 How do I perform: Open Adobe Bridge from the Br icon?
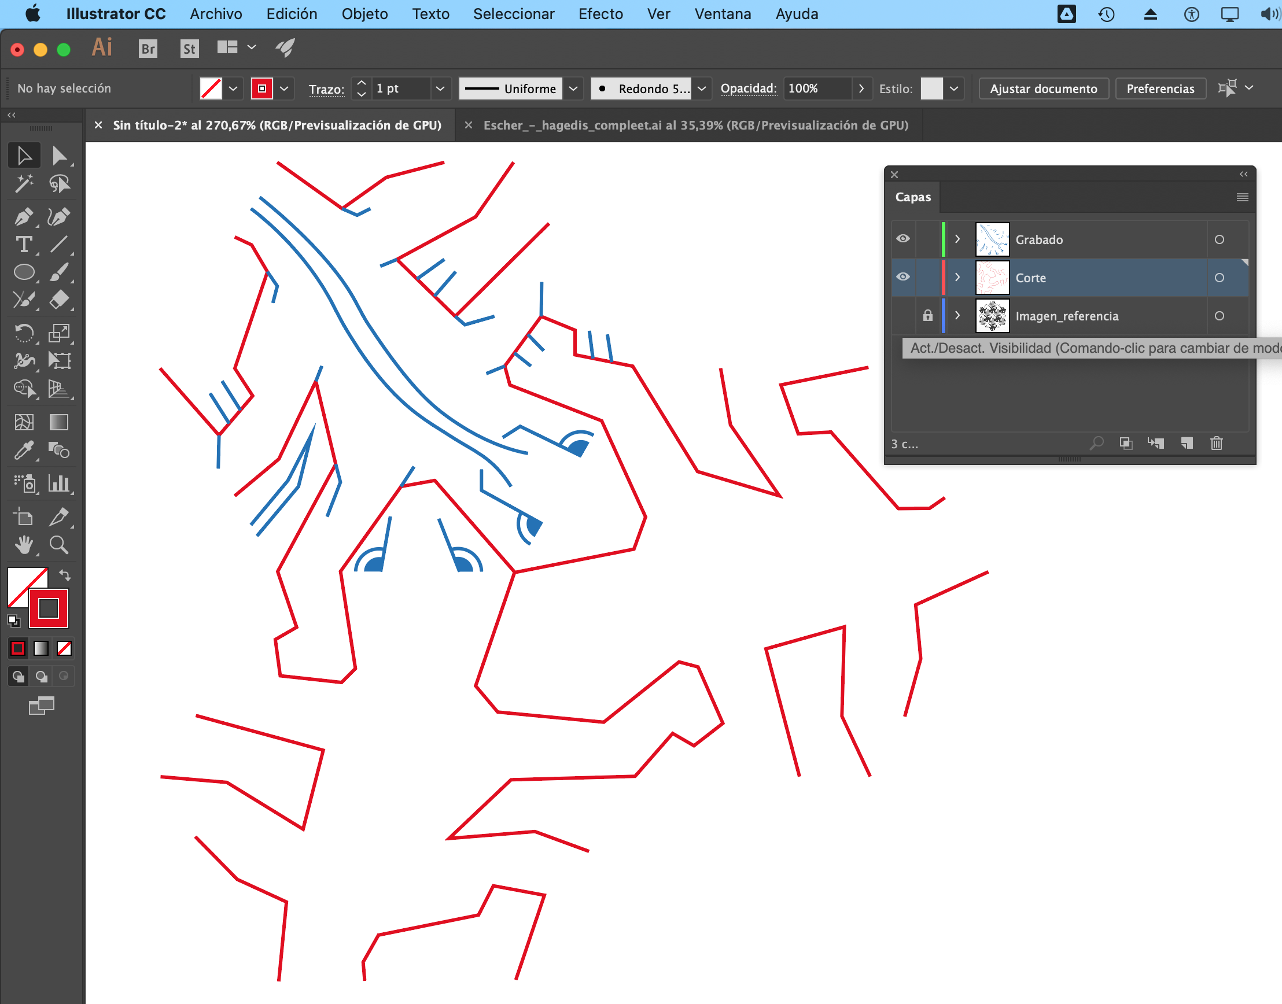click(x=148, y=48)
